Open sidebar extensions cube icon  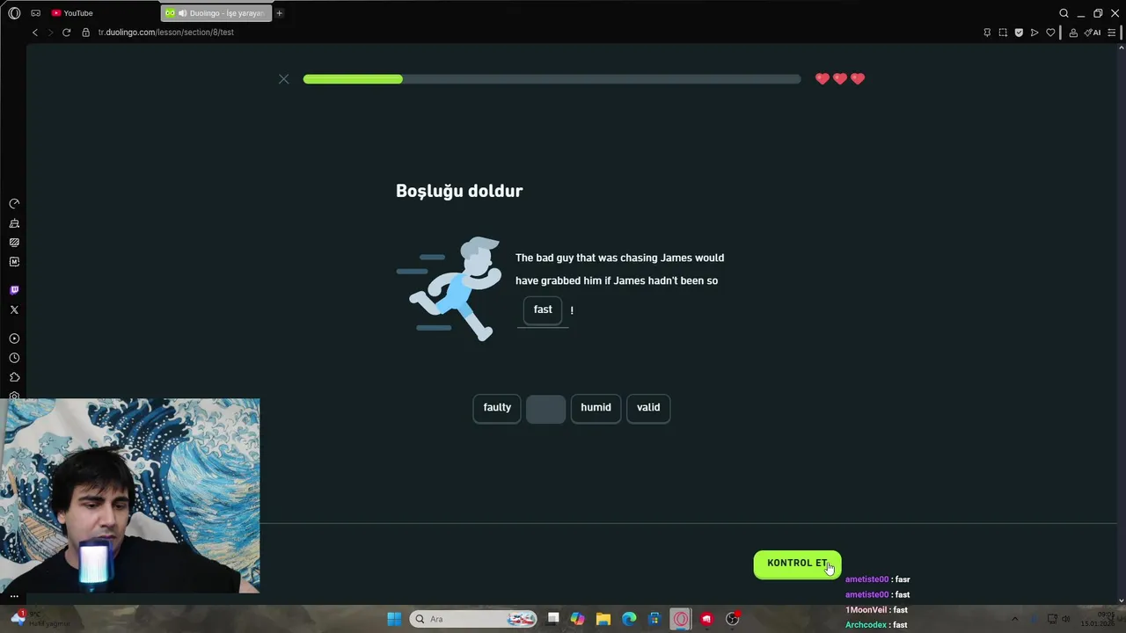tap(14, 377)
